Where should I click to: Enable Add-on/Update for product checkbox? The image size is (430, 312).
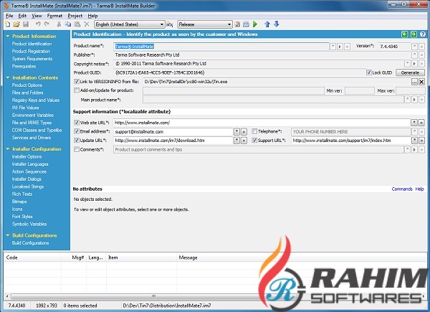click(77, 90)
